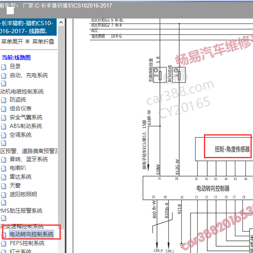Screen dimensions: 253x253
Task: Click page icon beside 遮阳板照明
Action: (4, 195)
